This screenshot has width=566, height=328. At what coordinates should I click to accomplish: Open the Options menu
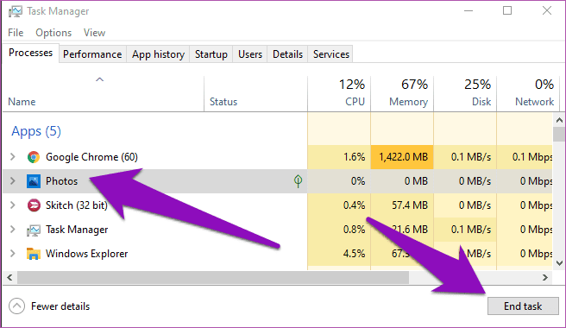click(53, 33)
